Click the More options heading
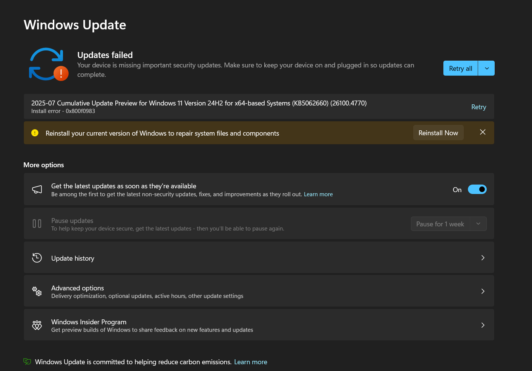This screenshot has width=532, height=371. 44,165
